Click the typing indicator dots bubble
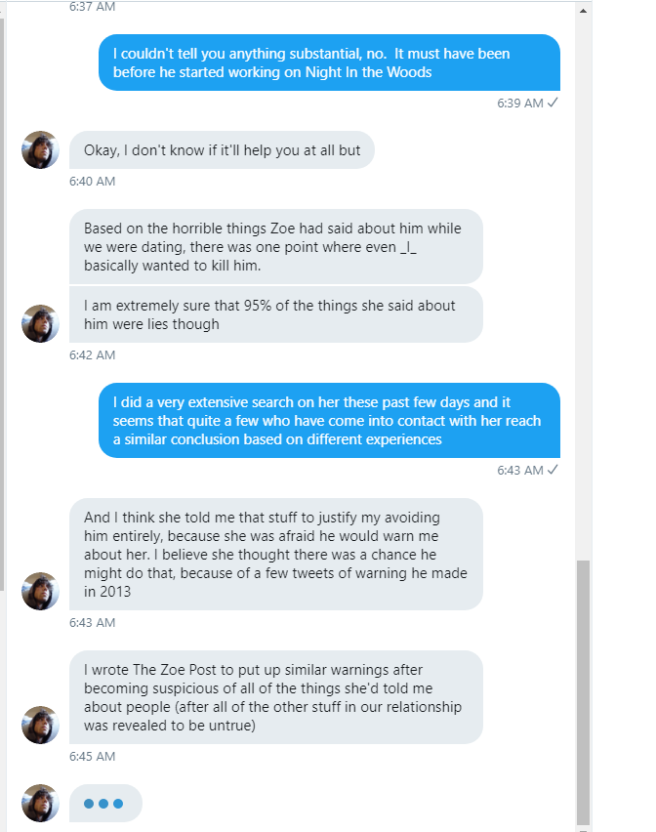Viewport: 656px width, 832px height. pos(105,804)
